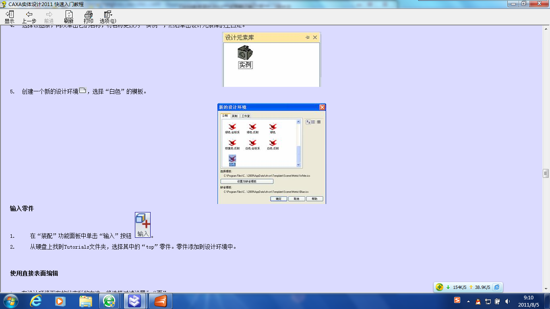Show hidden system tray icons
This screenshot has width=550, height=309.
pos(468,301)
